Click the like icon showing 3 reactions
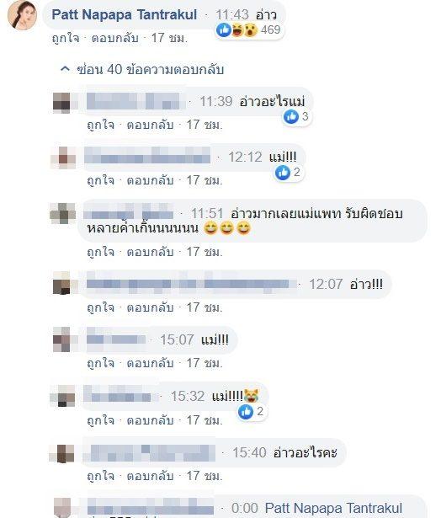 click(291, 116)
